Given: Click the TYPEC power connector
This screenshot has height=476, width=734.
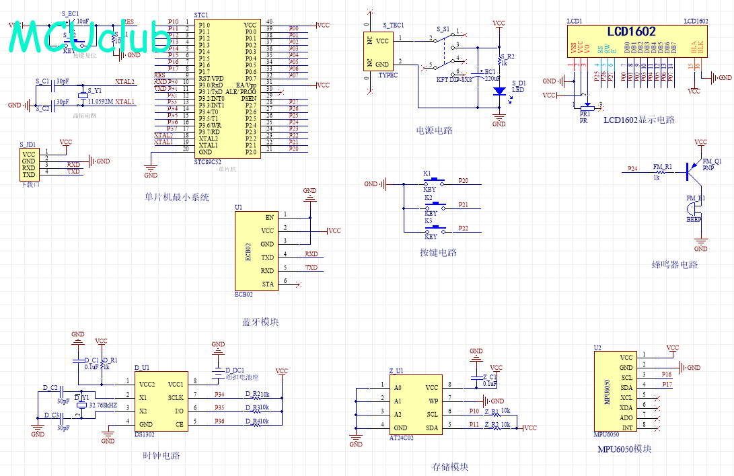Looking at the screenshot, I should pos(378,52).
